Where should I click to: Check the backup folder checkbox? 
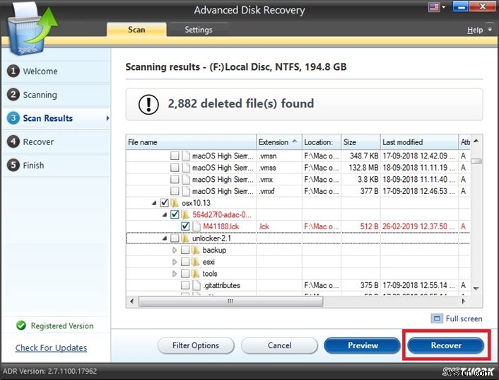(x=185, y=250)
